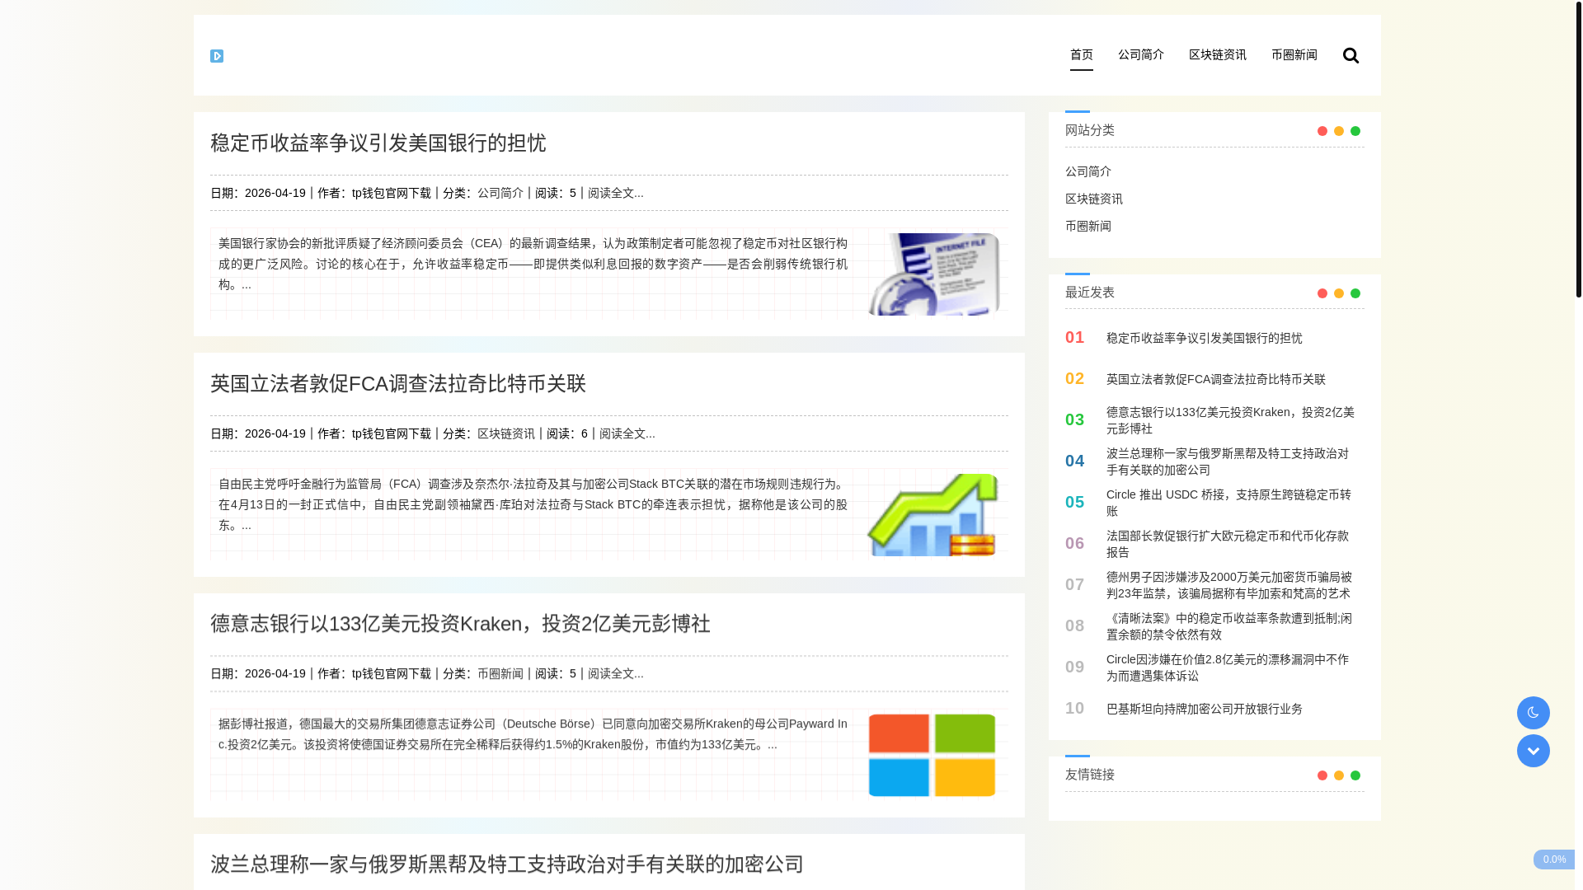1583x890 pixels.
Task: Click the four-color Windows squares thumbnail
Action: (932, 755)
